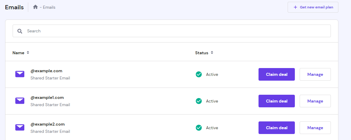351x140 pixels.
Task: Click the home breadcrumb icon
Action: click(x=35, y=7)
